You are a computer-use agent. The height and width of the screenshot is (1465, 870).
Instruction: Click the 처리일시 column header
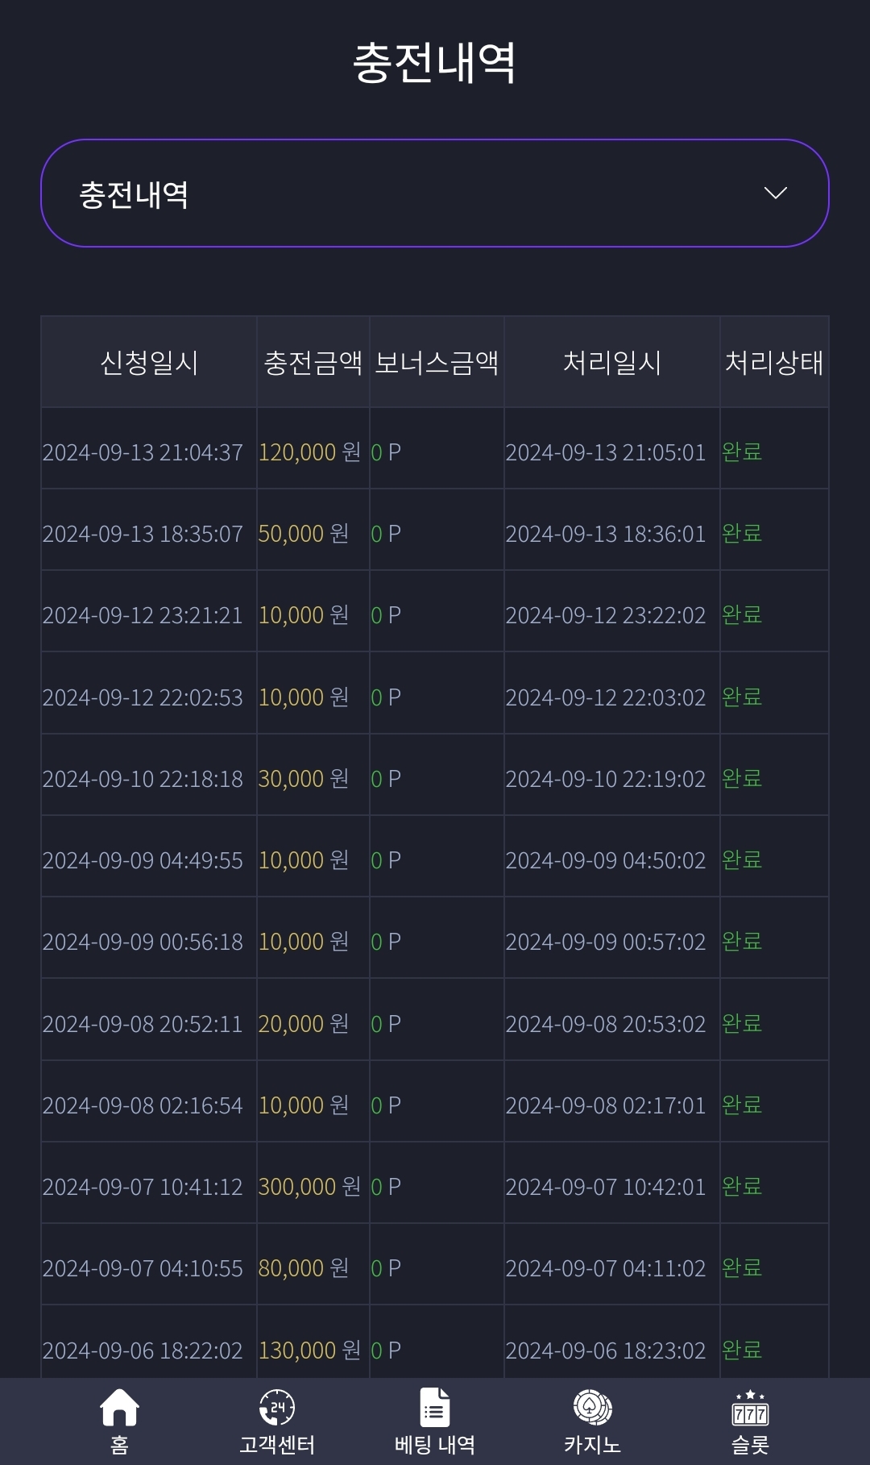click(x=612, y=362)
